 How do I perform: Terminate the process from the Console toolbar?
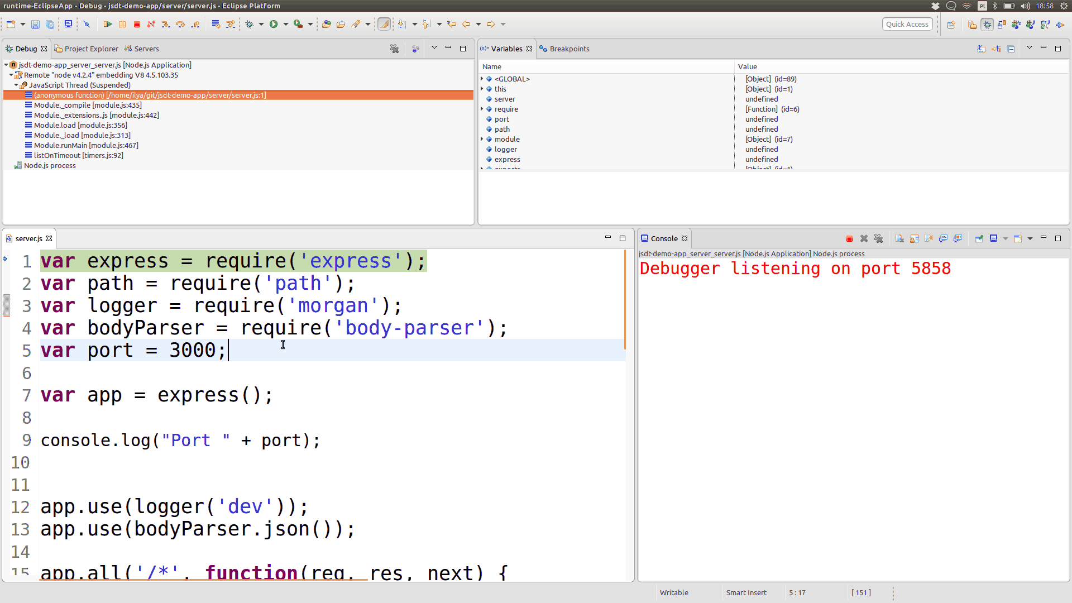(x=849, y=238)
